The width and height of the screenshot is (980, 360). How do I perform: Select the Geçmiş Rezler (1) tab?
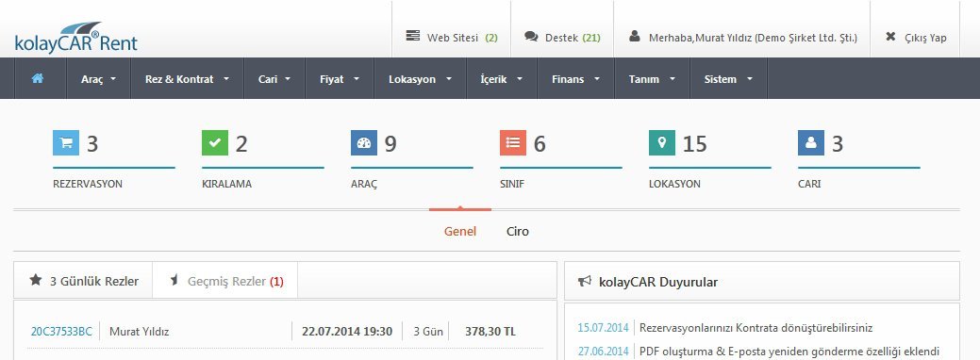[225, 280]
